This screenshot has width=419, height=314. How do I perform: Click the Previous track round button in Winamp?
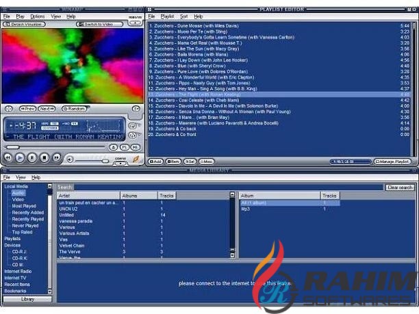click(x=8, y=157)
